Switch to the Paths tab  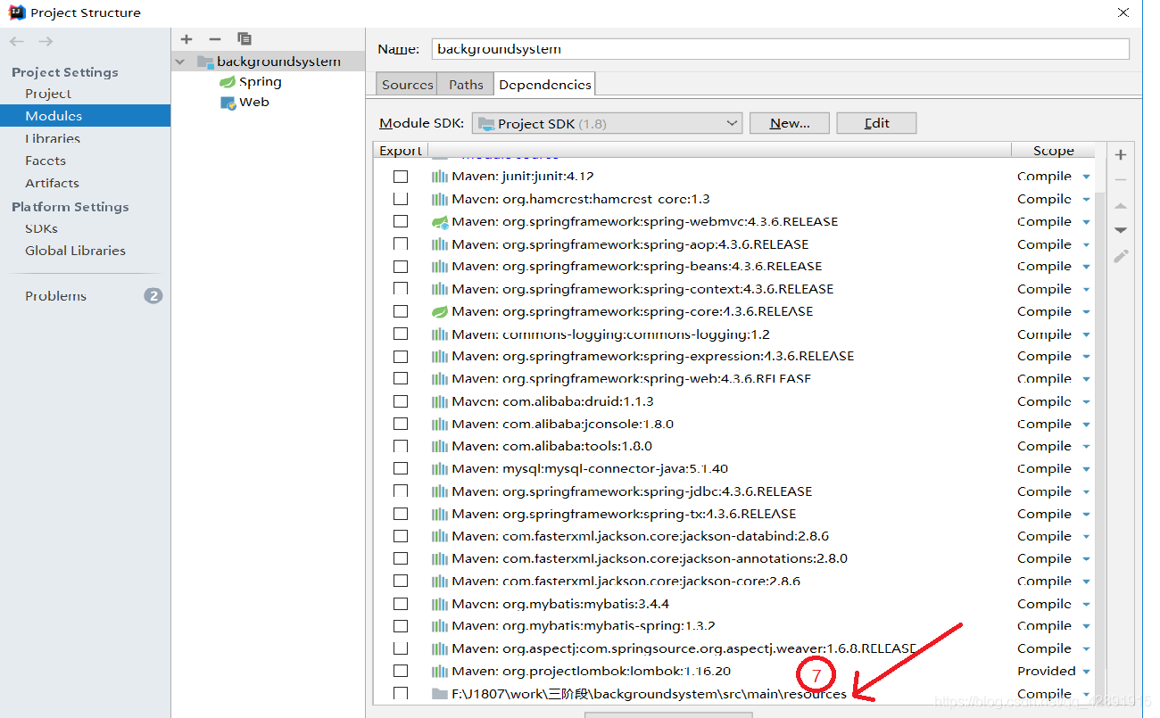[466, 85]
